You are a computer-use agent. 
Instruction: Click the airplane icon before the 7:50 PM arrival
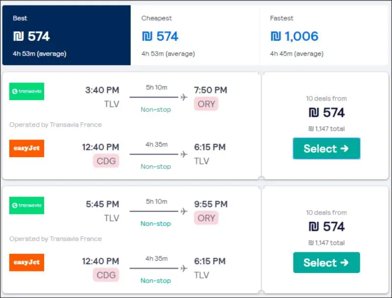(184, 97)
